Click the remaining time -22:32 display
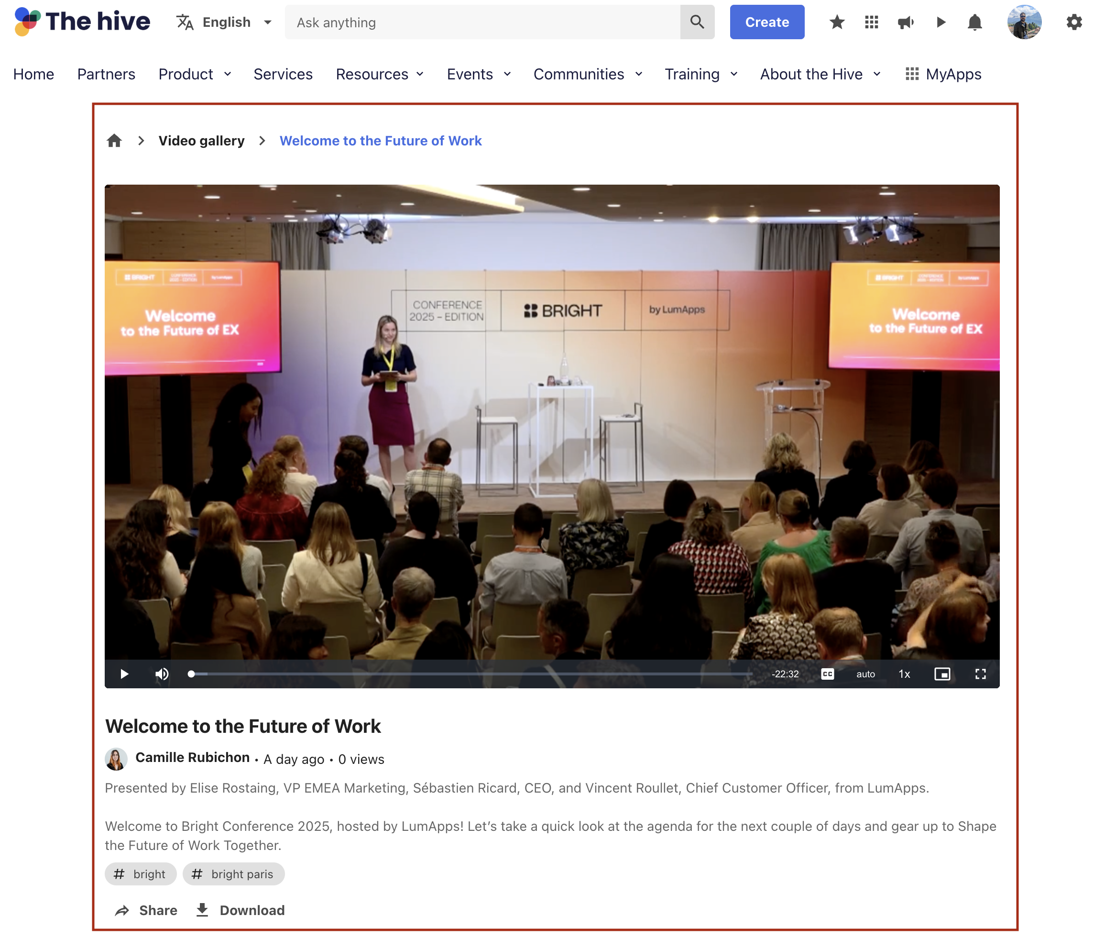 click(785, 673)
